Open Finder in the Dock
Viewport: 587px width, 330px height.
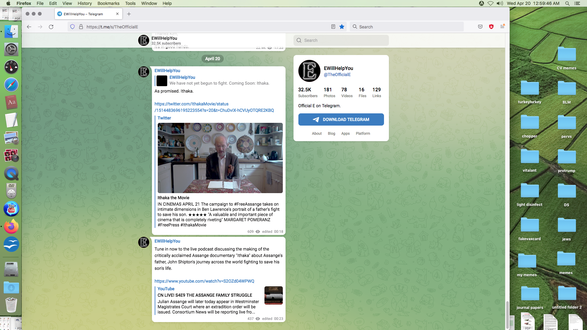(11, 31)
